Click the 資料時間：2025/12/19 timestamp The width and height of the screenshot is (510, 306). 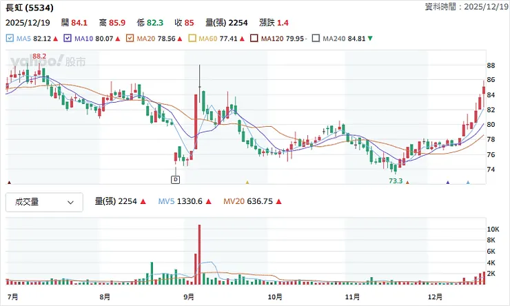click(x=467, y=7)
